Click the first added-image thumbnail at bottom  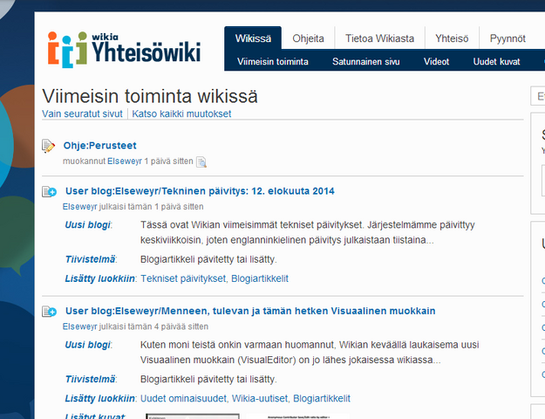(193, 416)
